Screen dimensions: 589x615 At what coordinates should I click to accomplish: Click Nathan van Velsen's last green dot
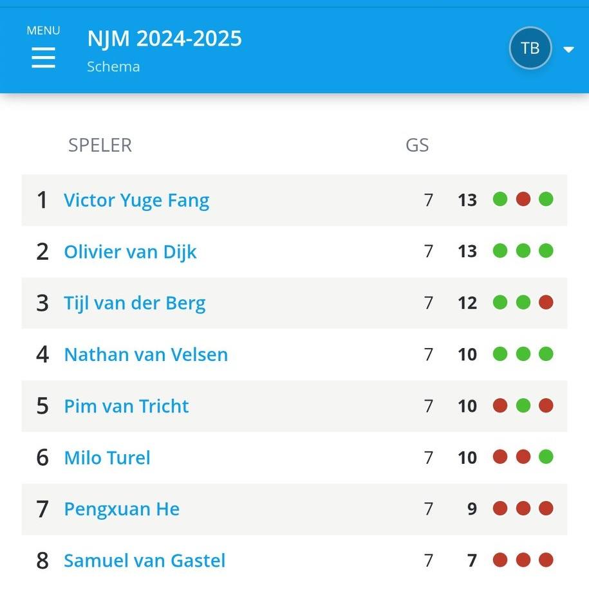[546, 354]
